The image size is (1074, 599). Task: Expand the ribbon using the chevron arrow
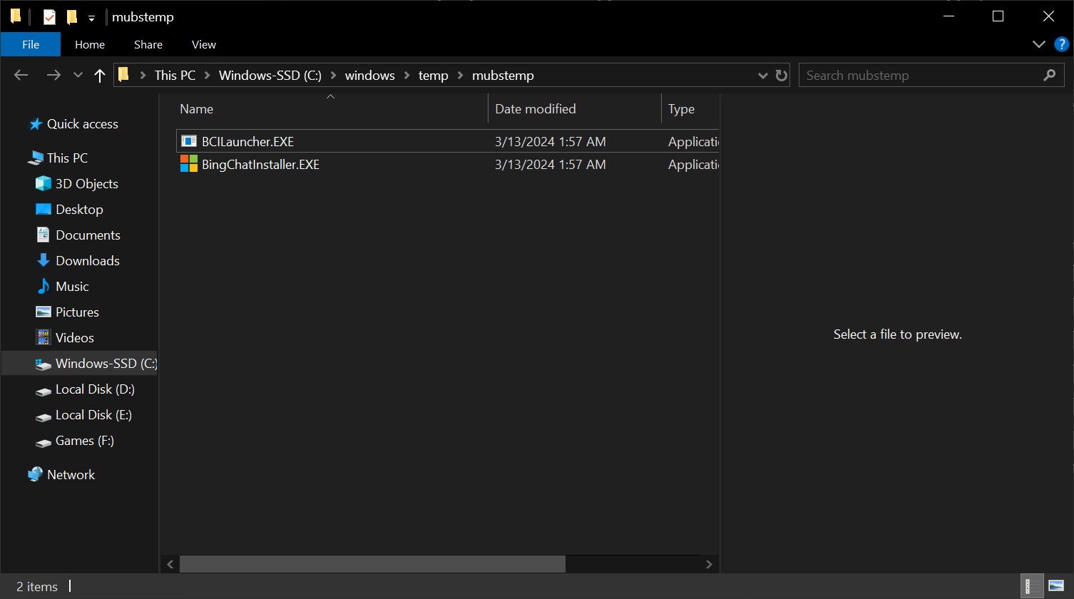click(x=1039, y=44)
